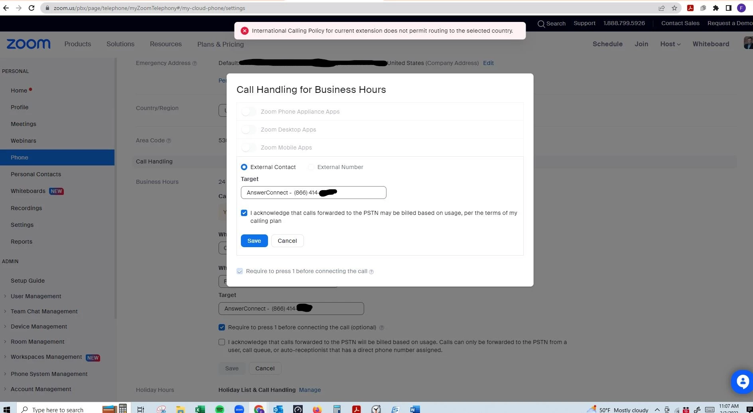The image size is (753, 413).
Task: Click the Emergency Address help icon
Action: [x=195, y=63]
